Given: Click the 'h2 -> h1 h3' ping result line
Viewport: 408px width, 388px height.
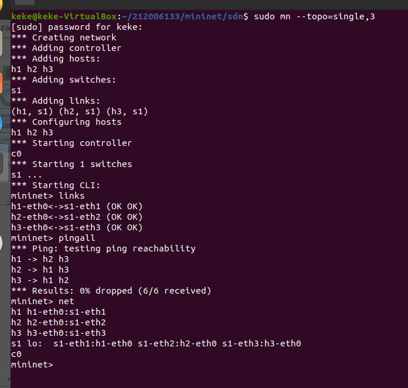Looking at the screenshot, I should [x=40, y=270].
